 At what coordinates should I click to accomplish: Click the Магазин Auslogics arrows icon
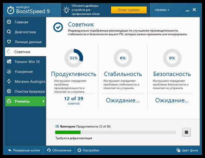(9, 81)
